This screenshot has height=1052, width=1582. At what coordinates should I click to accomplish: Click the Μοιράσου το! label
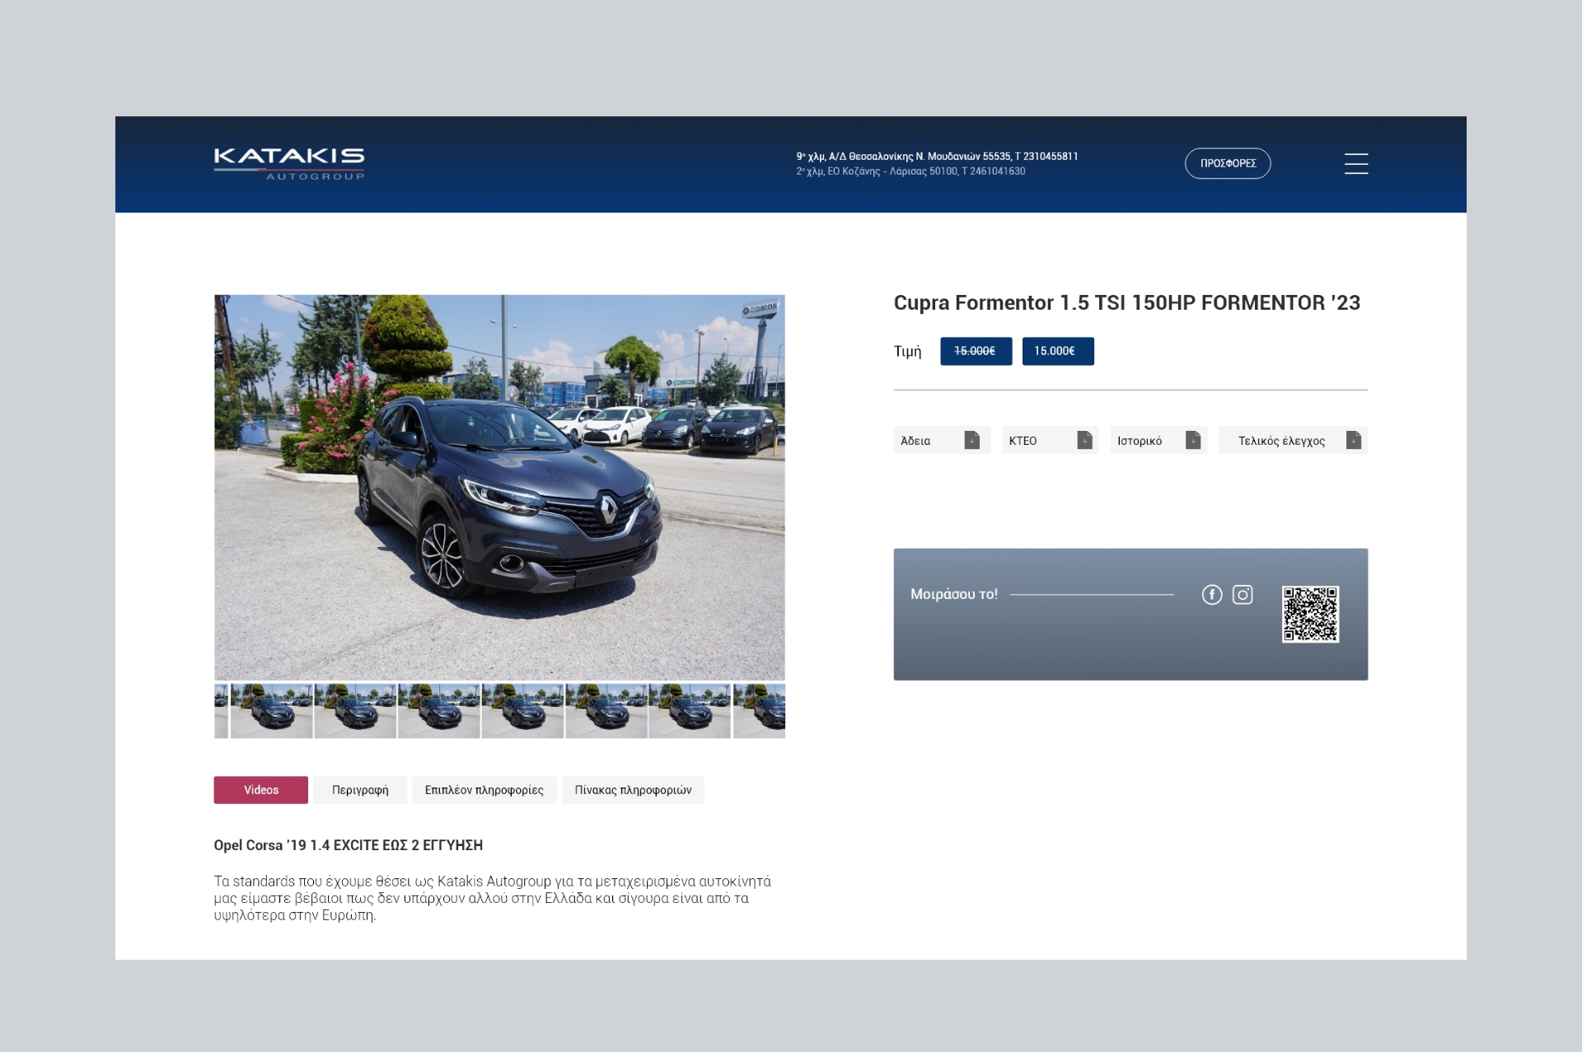point(954,594)
